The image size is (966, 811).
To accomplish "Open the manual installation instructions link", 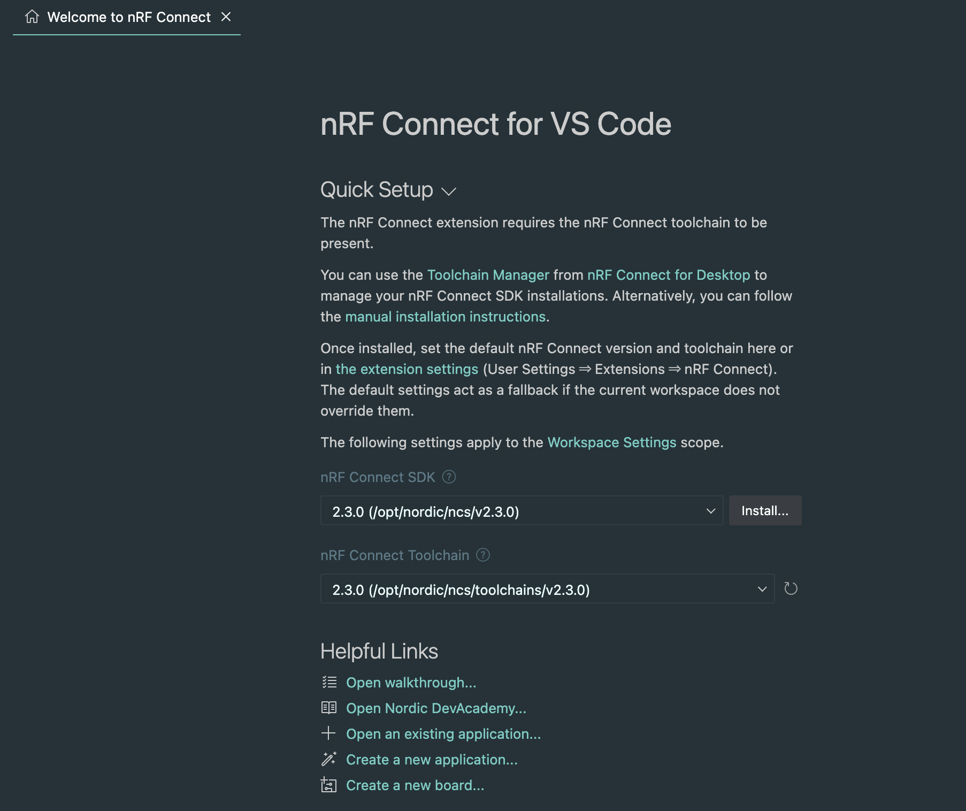I will point(445,317).
